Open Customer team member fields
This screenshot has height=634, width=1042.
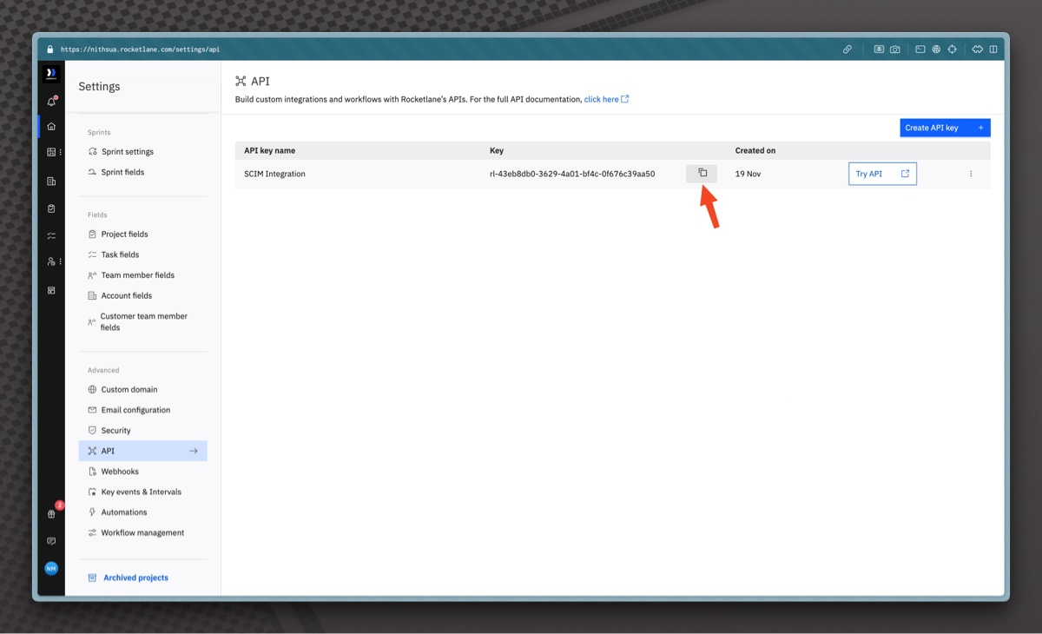(142, 322)
